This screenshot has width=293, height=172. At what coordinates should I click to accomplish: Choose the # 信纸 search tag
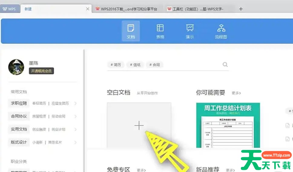coord(135,65)
